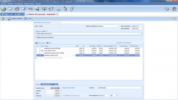Open the Eksport i import menu
The image size is (178, 100).
(29, 4)
